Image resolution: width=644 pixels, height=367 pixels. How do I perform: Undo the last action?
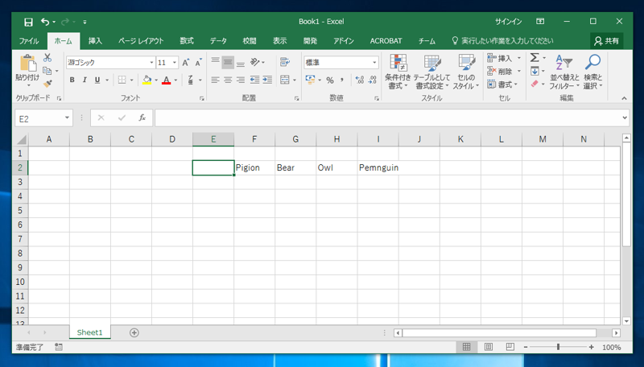(45, 22)
